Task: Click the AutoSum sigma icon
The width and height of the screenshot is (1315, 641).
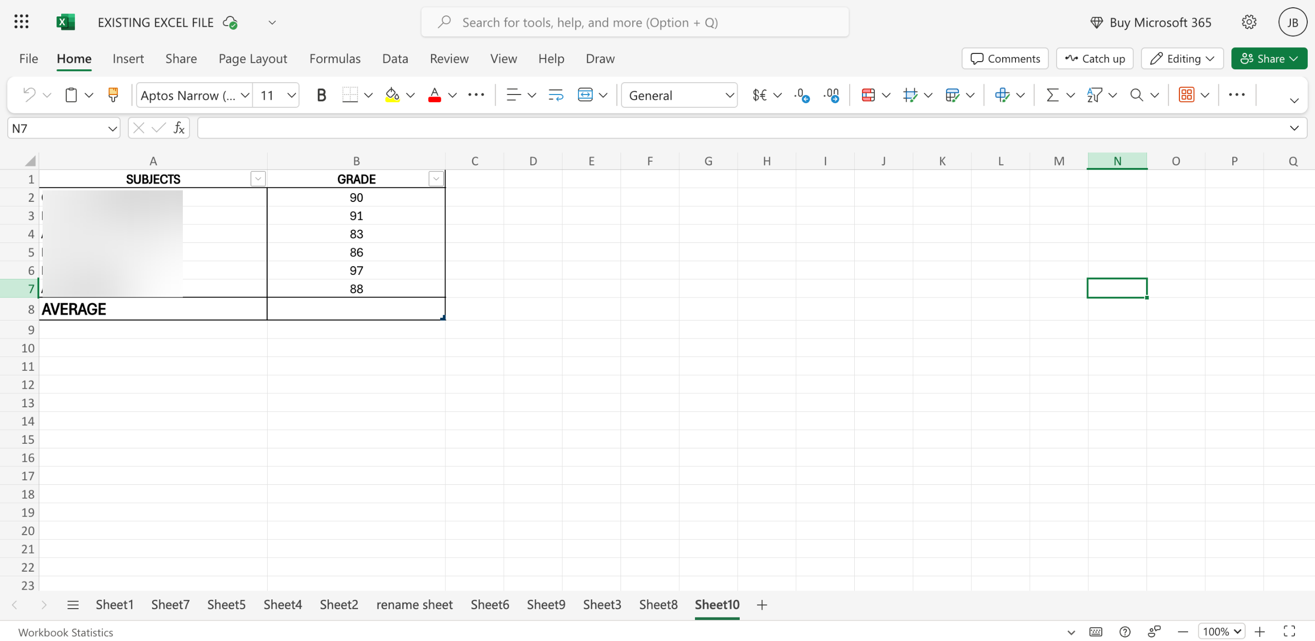Action: coord(1052,95)
